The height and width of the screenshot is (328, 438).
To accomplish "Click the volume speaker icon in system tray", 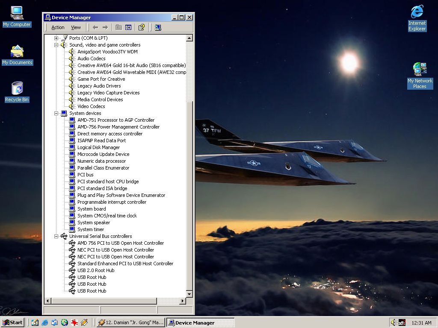I will tap(393, 322).
